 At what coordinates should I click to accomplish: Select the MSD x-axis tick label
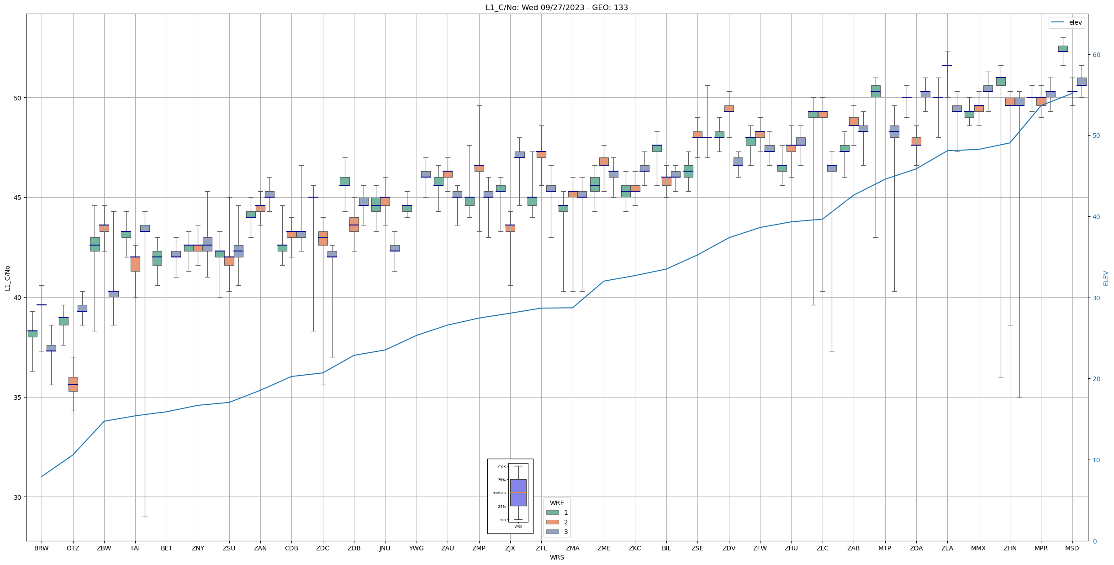(1072, 548)
